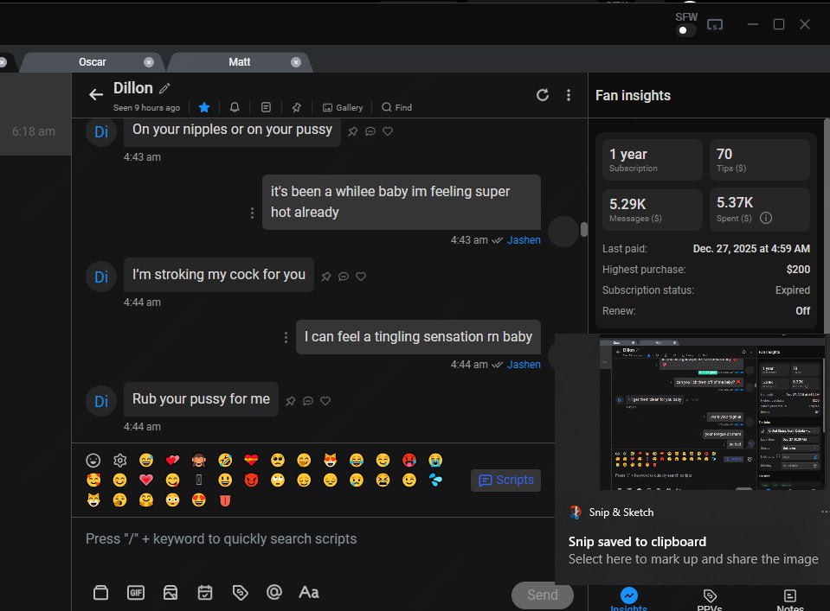Click the chat scrollbar handle
Screen dimensions: 830x611
pos(584,229)
